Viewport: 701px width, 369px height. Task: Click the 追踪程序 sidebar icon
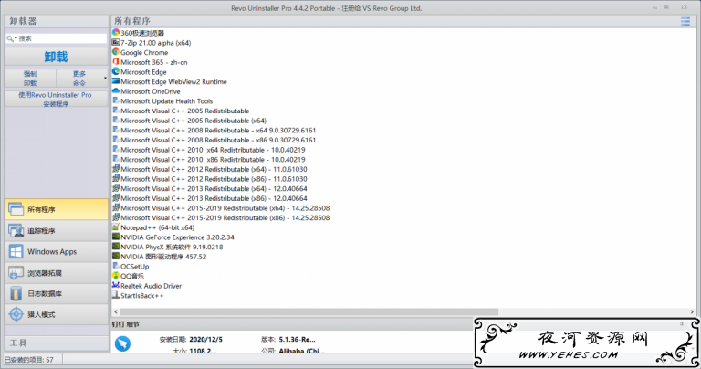pos(16,230)
